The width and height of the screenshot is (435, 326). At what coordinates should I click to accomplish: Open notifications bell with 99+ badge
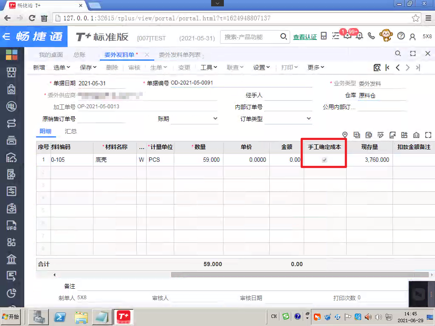(359, 36)
